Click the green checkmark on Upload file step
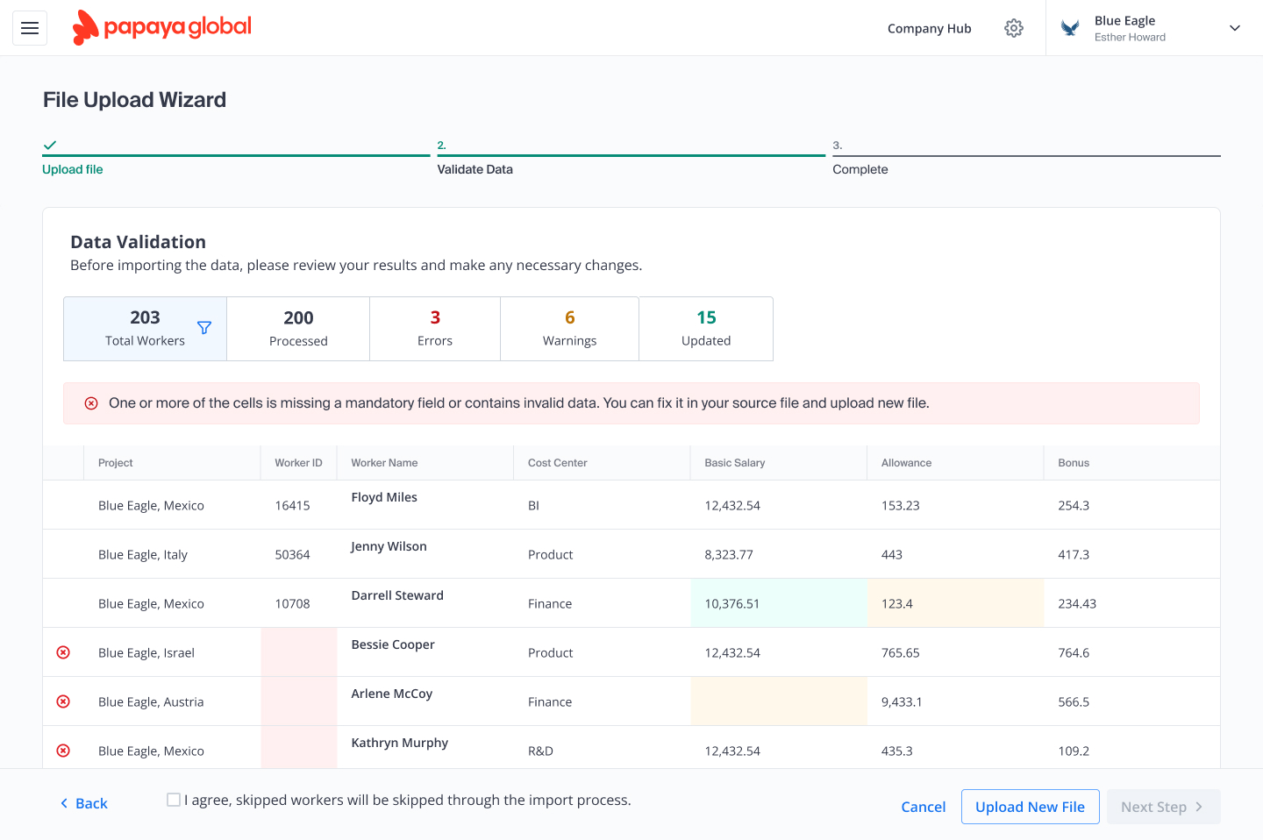Image resolution: width=1263 pixels, height=840 pixels. coord(49,145)
